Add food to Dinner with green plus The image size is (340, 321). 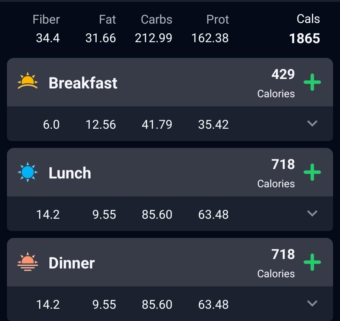point(312,262)
